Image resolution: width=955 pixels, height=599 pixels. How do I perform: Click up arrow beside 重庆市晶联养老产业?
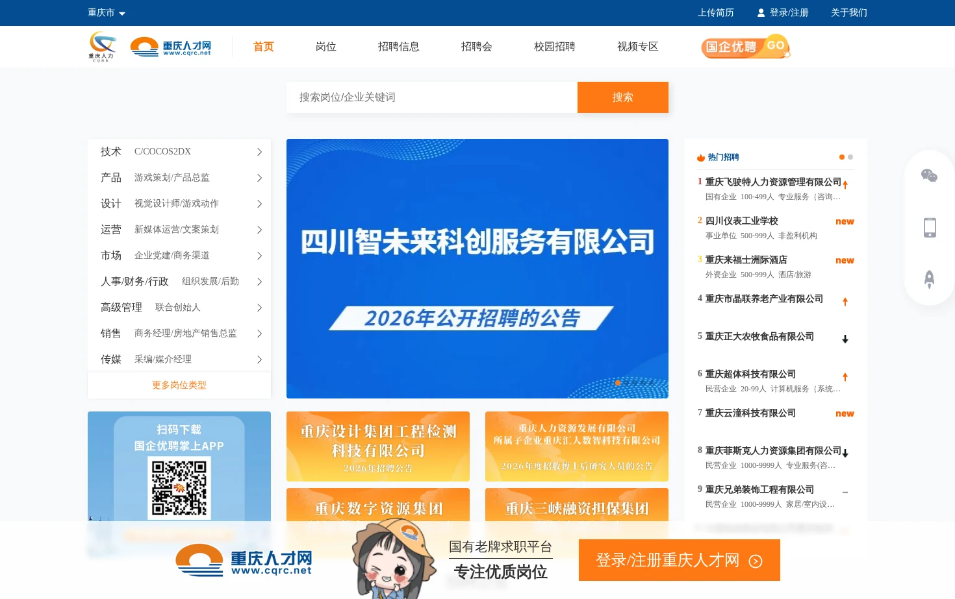coord(845,302)
